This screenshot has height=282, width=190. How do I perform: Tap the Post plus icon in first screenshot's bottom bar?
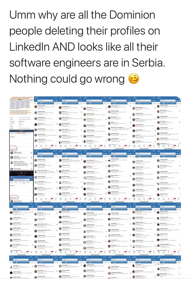[x=46, y=146]
